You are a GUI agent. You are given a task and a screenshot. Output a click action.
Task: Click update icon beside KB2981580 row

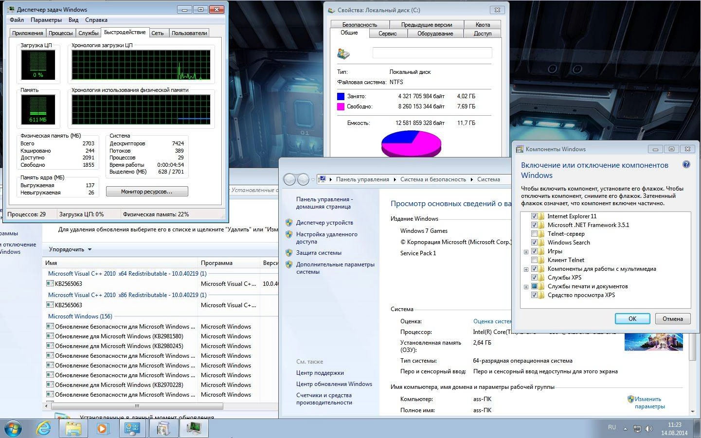pyautogui.click(x=50, y=336)
